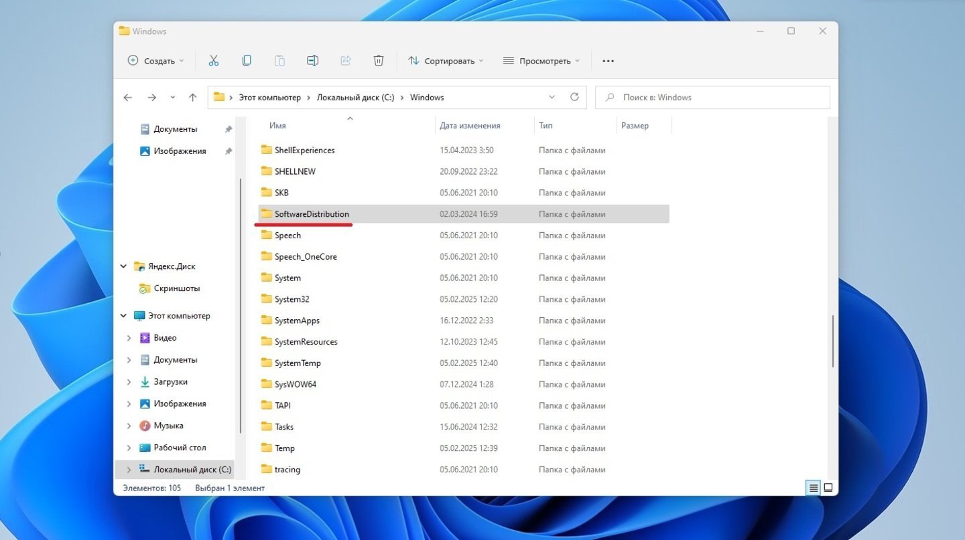Screen dimensions: 965x540
Task: Select the SHELLNEW folder row
Action: coord(464,171)
